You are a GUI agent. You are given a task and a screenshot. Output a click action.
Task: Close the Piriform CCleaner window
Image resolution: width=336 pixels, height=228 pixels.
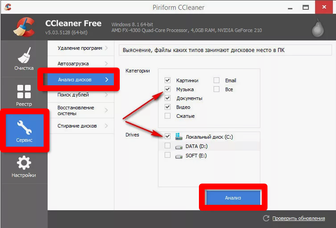tap(324, 7)
